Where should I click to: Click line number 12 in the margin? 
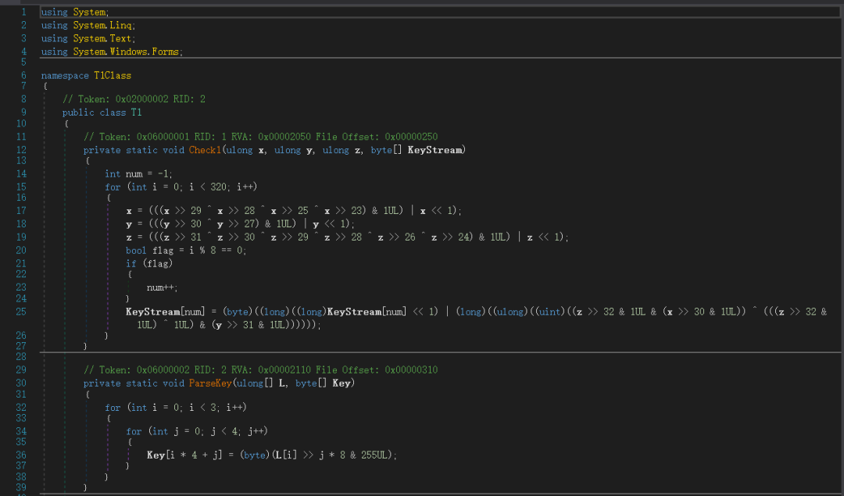(21, 149)
